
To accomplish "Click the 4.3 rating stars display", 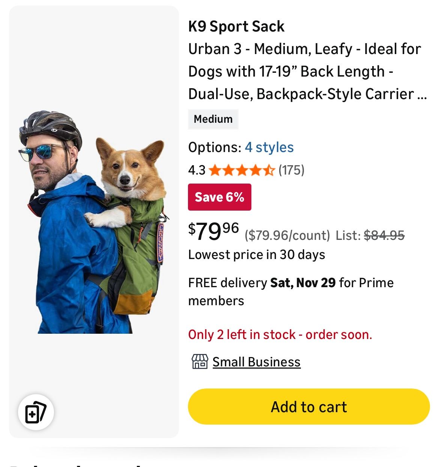I will coord(242,170).
